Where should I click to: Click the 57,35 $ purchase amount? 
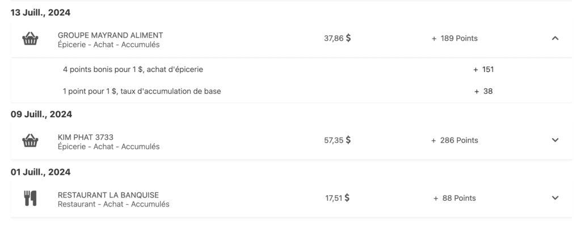(337, 140)
